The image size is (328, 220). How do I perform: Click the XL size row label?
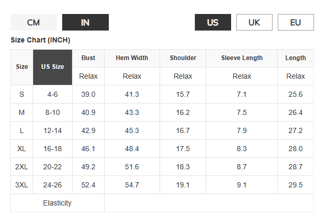coord(22,149)
